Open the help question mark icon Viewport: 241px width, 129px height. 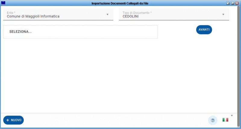pyautogui.click(x=213, y=120)
